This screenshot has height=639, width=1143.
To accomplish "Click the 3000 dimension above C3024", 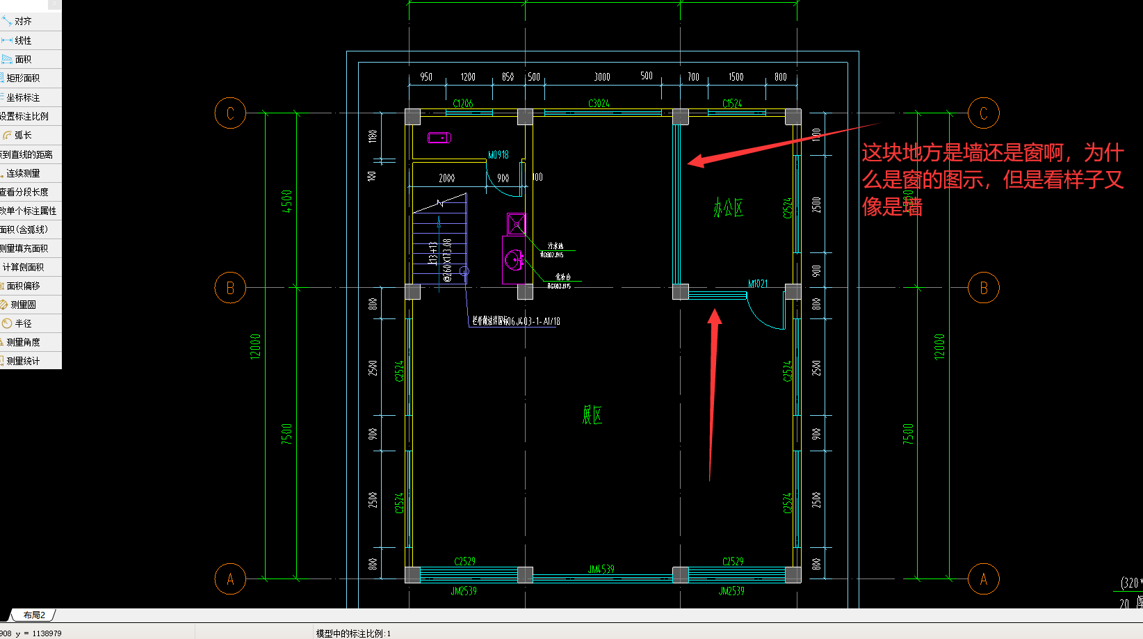I will pyautogui.click(x=602, y=77).
